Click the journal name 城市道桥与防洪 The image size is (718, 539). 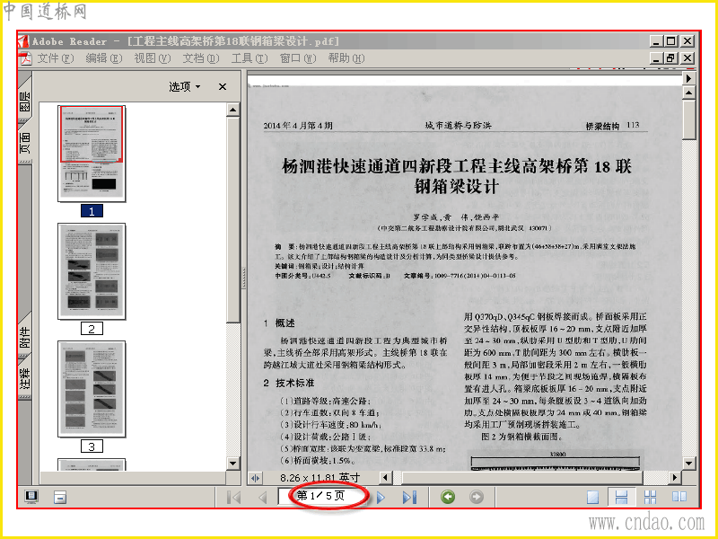458,125
